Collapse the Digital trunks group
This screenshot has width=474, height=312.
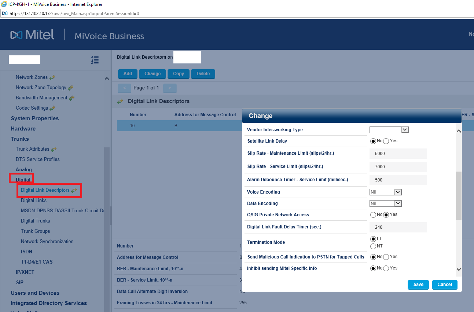(23, 180)
